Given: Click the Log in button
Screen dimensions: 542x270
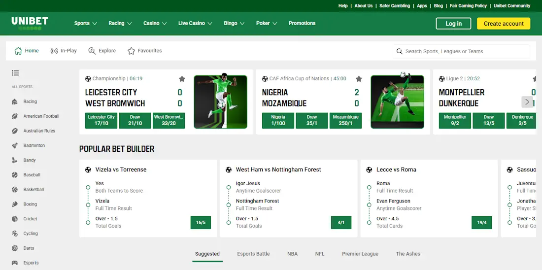Looking at the screenshot, I should [453, 24].
